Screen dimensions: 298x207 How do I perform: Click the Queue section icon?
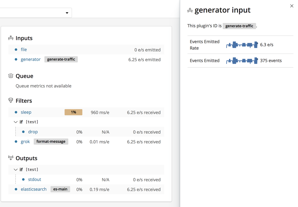tap(10, 76)
